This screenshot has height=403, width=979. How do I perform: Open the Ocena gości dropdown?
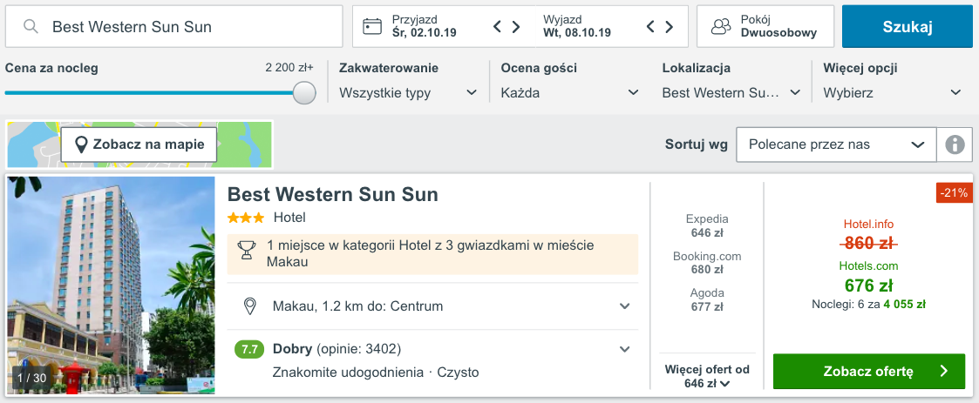(570, 92)
